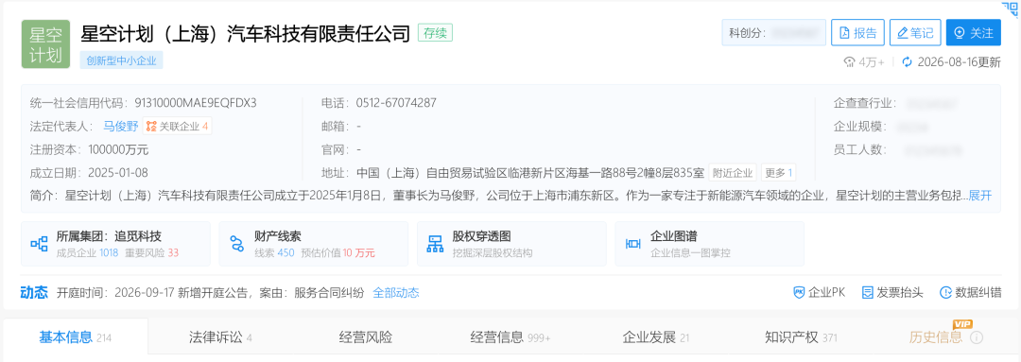The image size is (1021, 362).
Task: Open 全部动态 link
Action: [396, 293]
